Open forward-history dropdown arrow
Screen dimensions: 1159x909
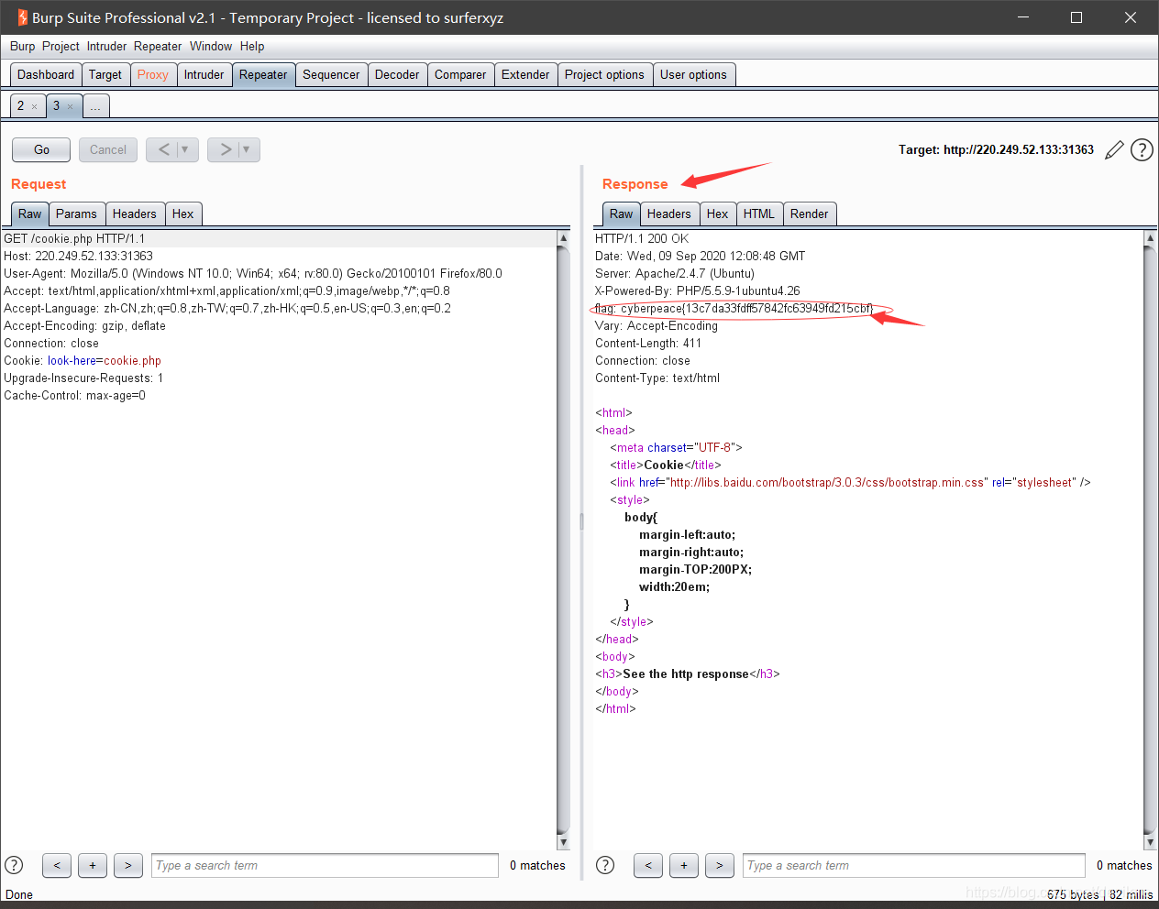pyautogui.click(x=248, y=149)
